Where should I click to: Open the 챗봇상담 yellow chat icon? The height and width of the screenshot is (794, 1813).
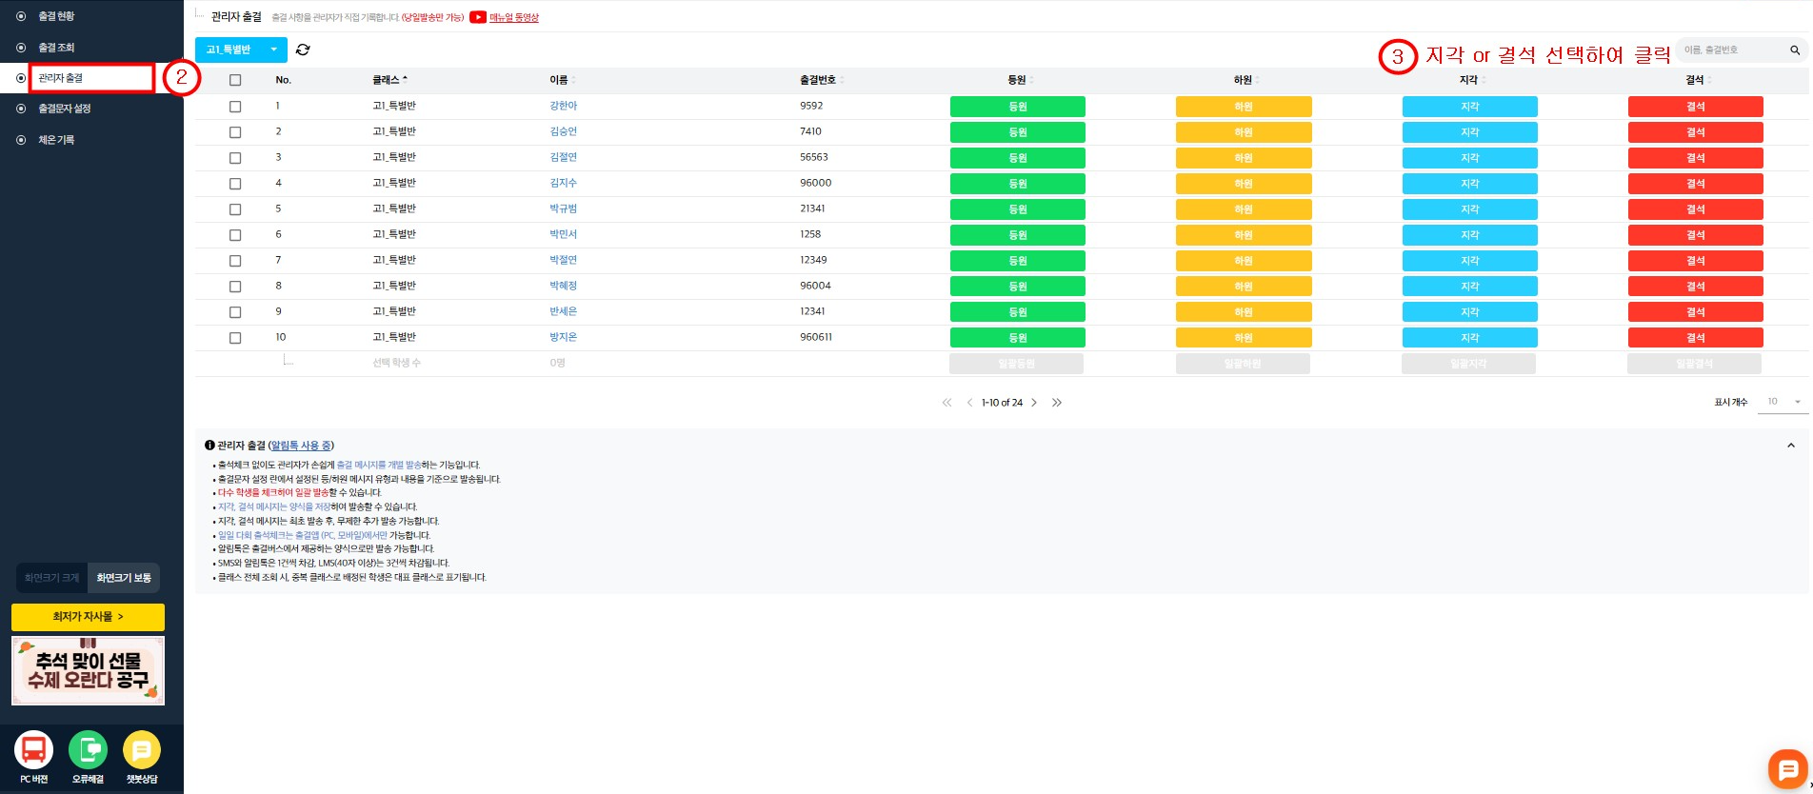(142, 750)
